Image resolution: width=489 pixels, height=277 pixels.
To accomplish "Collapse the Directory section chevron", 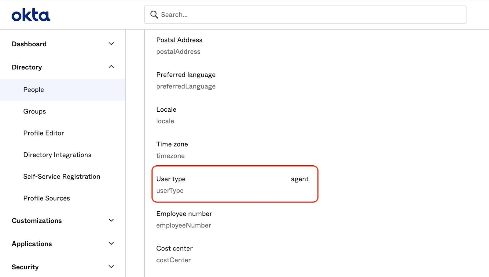I will coord(111,67).
